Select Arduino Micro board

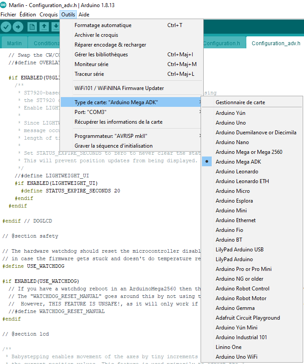coord(252,191)
